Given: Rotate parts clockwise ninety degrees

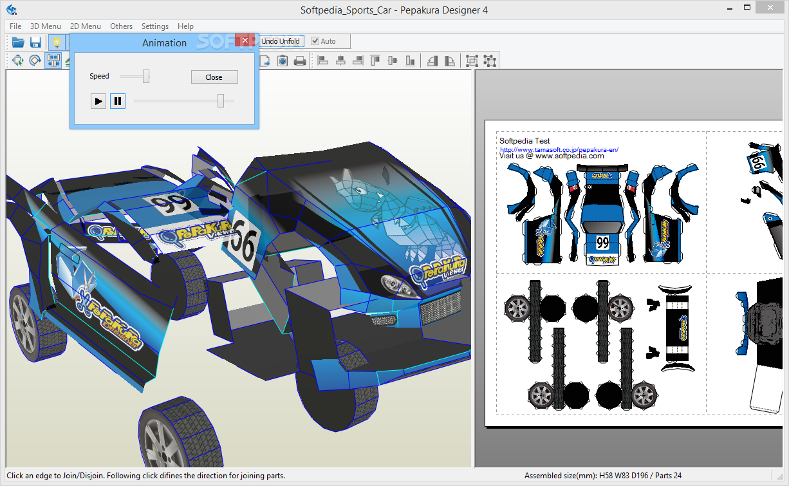Looking at the screenshot, I should click(x=450, y=61).
